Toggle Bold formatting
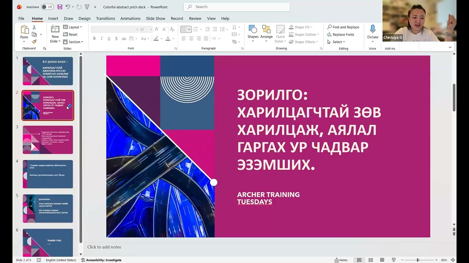469x263 pixels. click(x=94, y=38)
